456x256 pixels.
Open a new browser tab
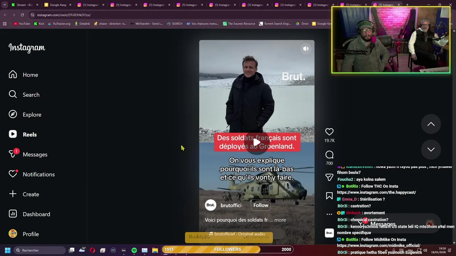pyautogui.click(x=407, y=5)
